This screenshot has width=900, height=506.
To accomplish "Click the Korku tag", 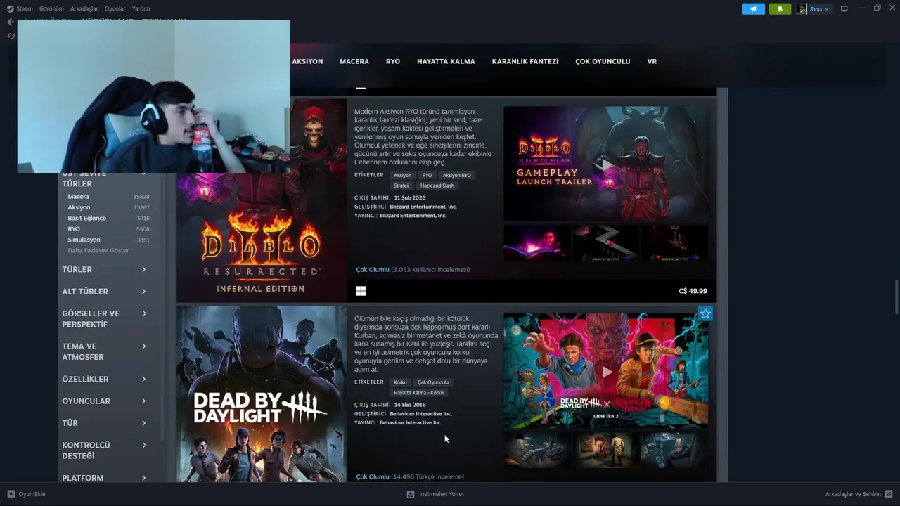I will [x=400, y=382].
